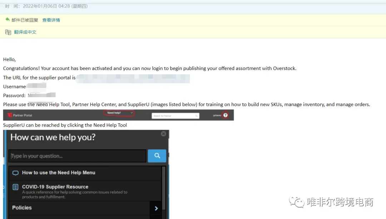Open the Need help? dropdown in Partner Portal
386x219 pixels.
119,113
